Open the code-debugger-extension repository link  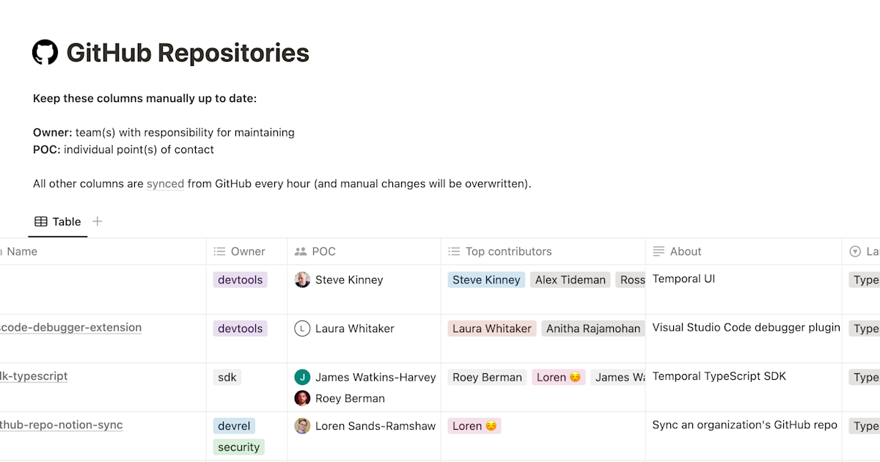(x=70, y=328)
